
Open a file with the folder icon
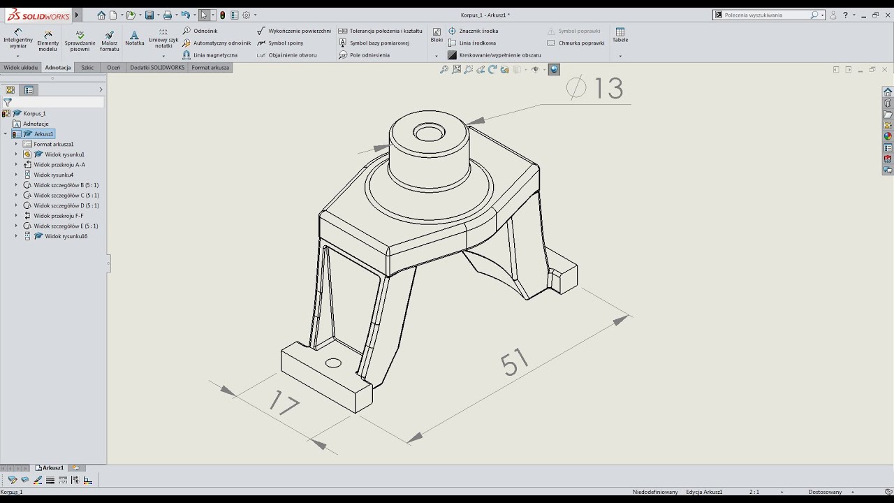click(x=130, y=15)
